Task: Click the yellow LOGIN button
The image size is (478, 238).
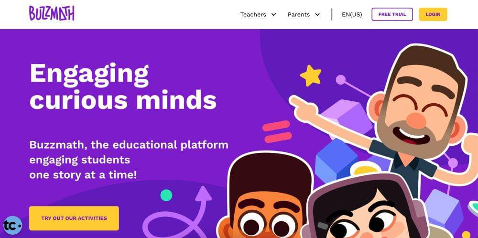Action: click(x=433, y=14)
